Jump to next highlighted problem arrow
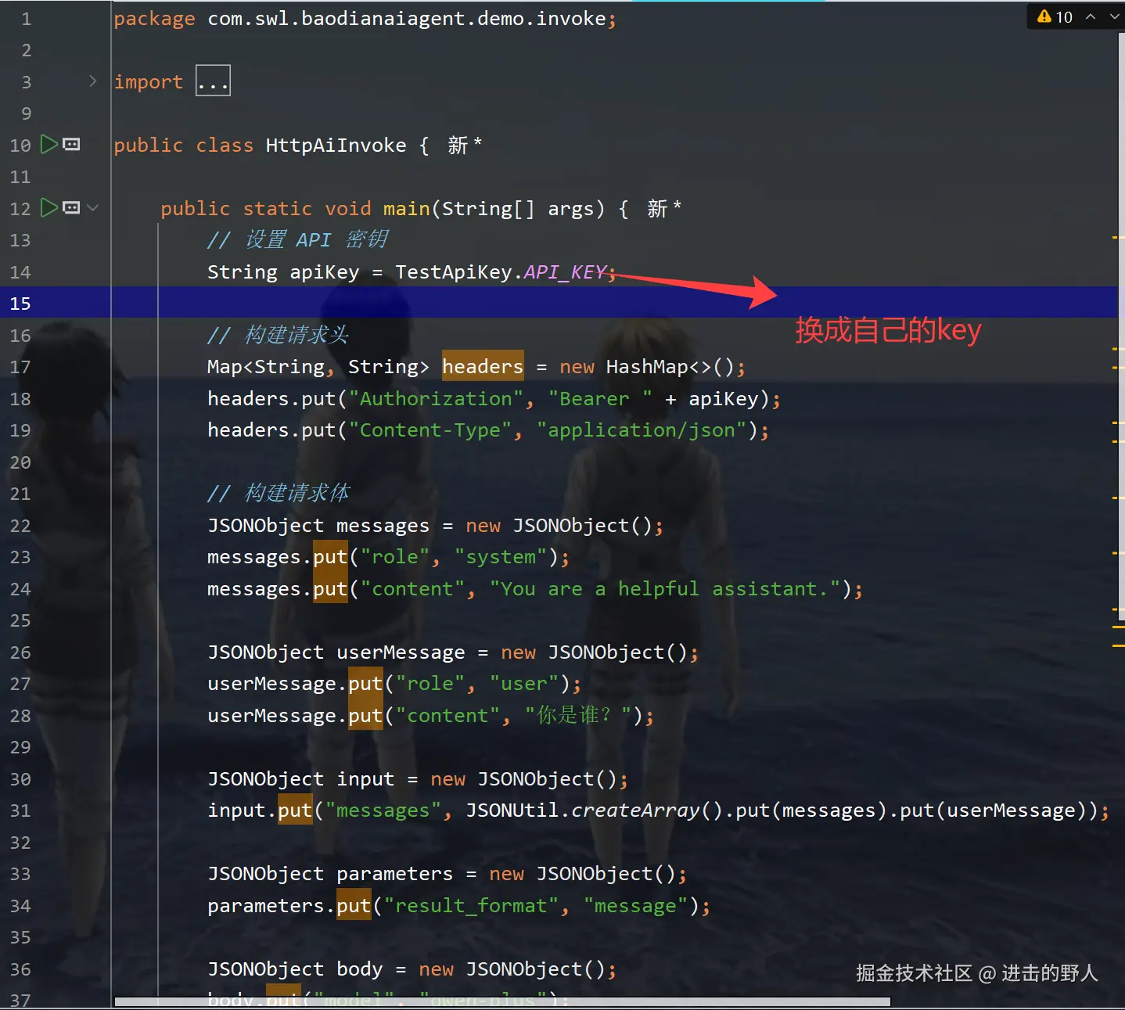Viewport: 1125px width, 1010px height. [x=1115, y=16]
